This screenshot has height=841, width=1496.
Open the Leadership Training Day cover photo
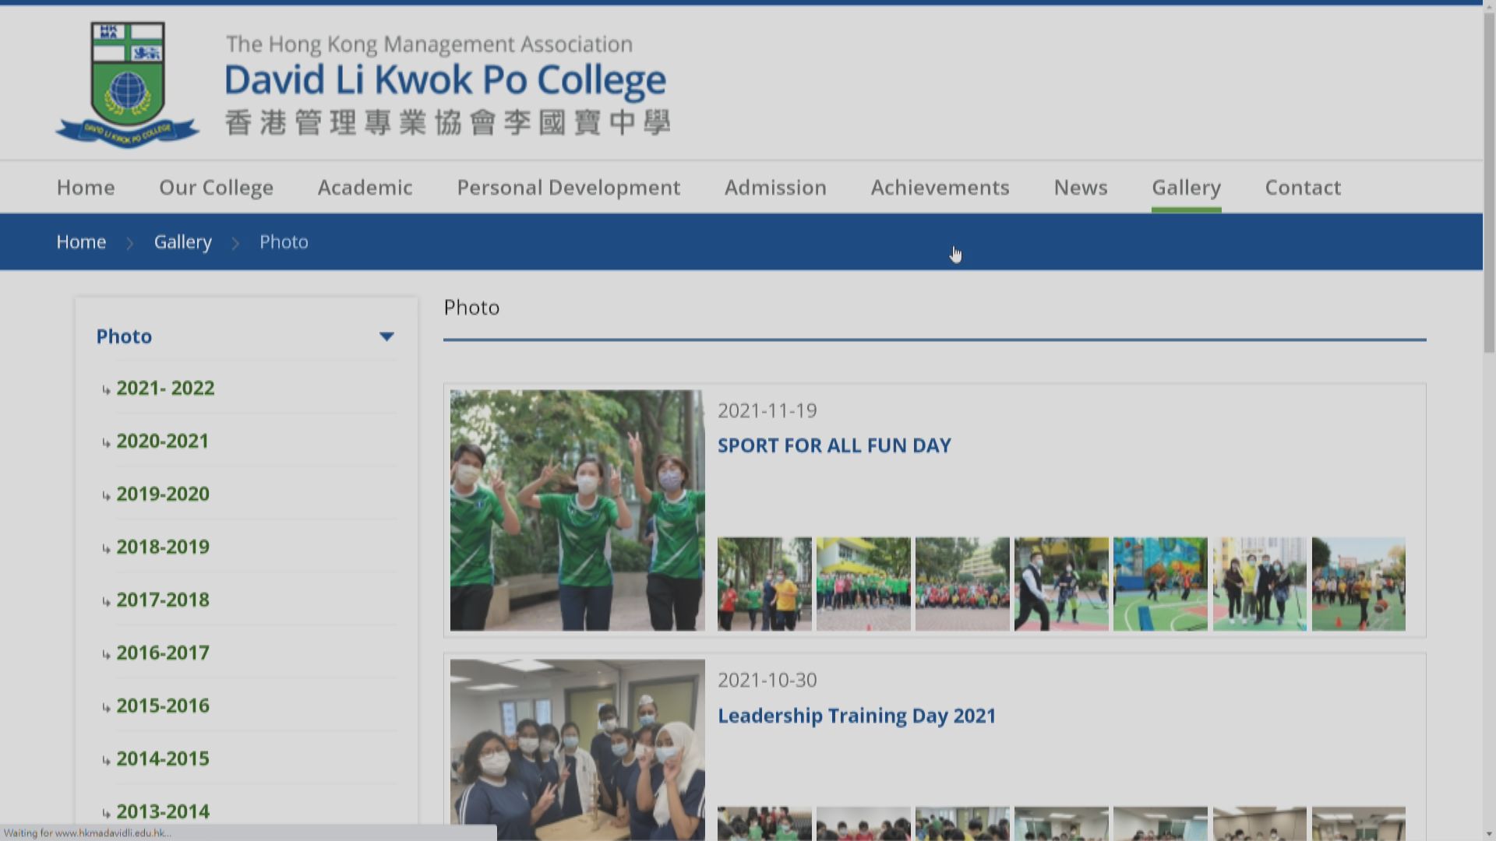(577, 749)
